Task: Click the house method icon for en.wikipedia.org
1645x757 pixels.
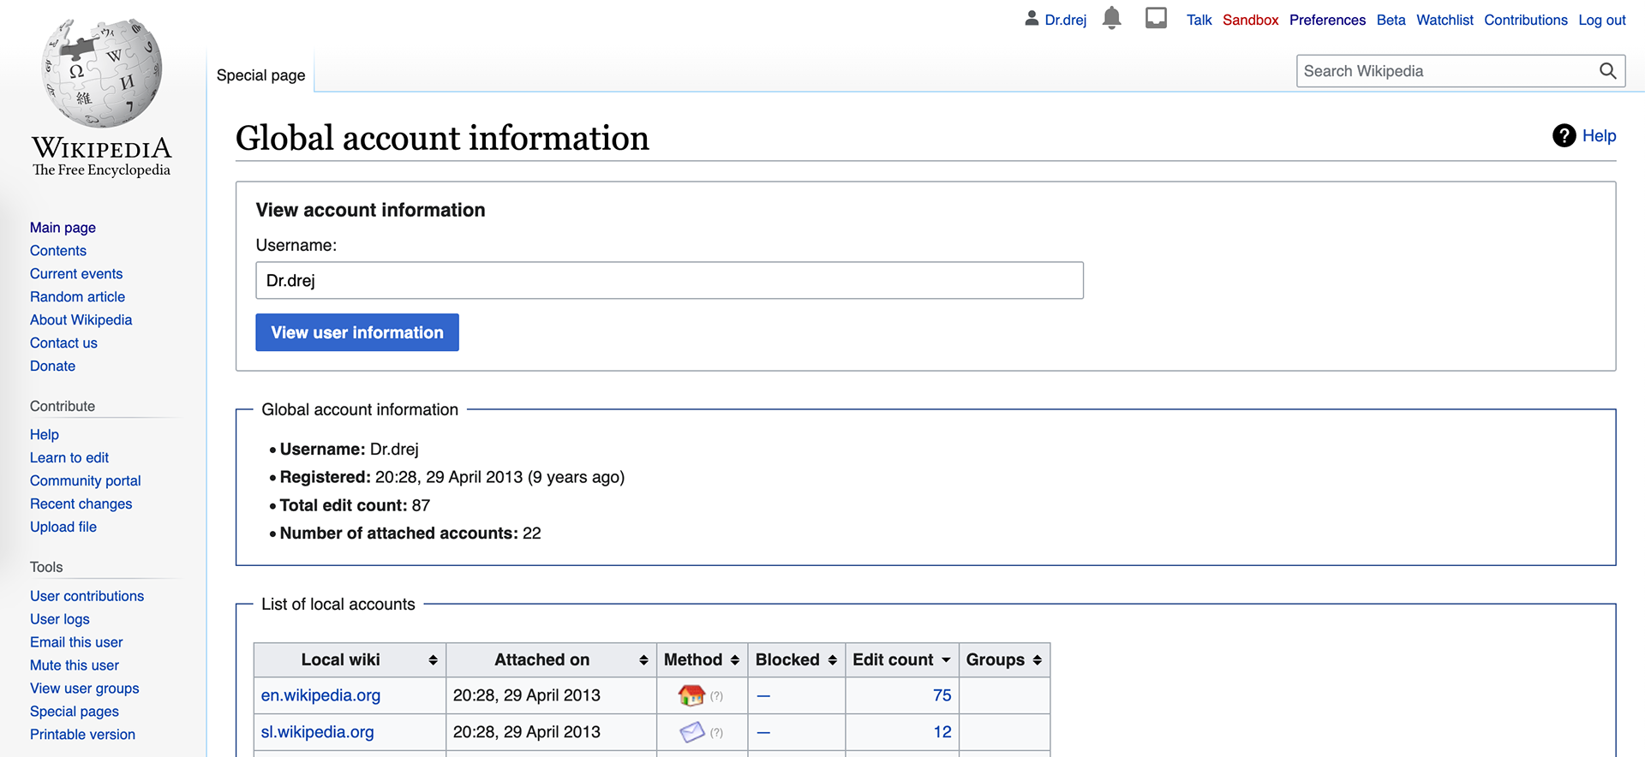Action: [691, 695]
